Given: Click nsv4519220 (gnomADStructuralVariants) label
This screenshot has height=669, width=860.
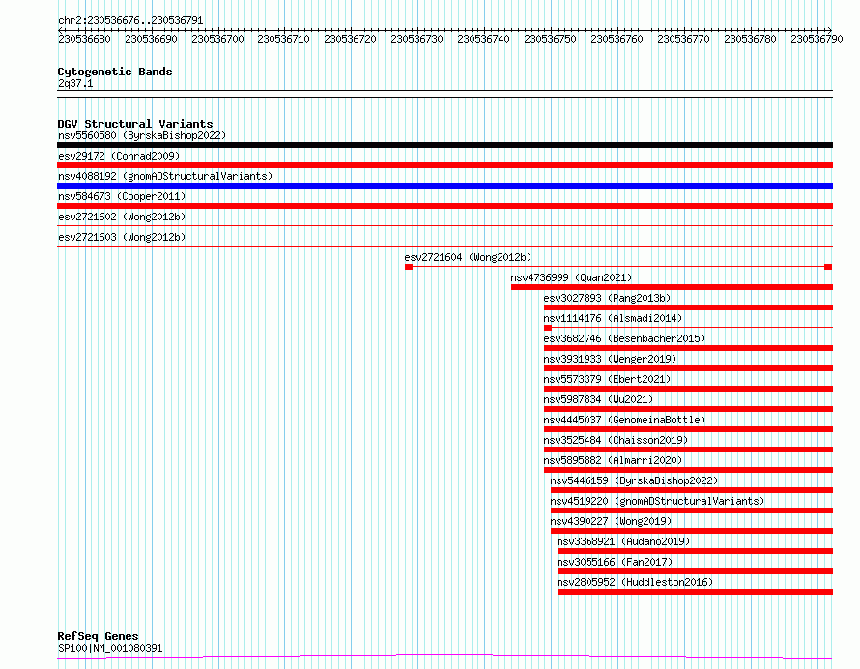Looking at the screenshot, I should 657,501.
